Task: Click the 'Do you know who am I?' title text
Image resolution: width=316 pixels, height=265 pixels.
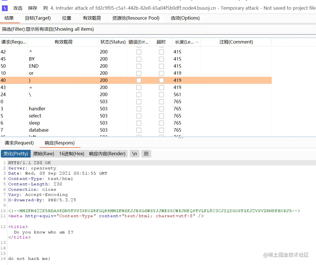Action: (43, 232)
